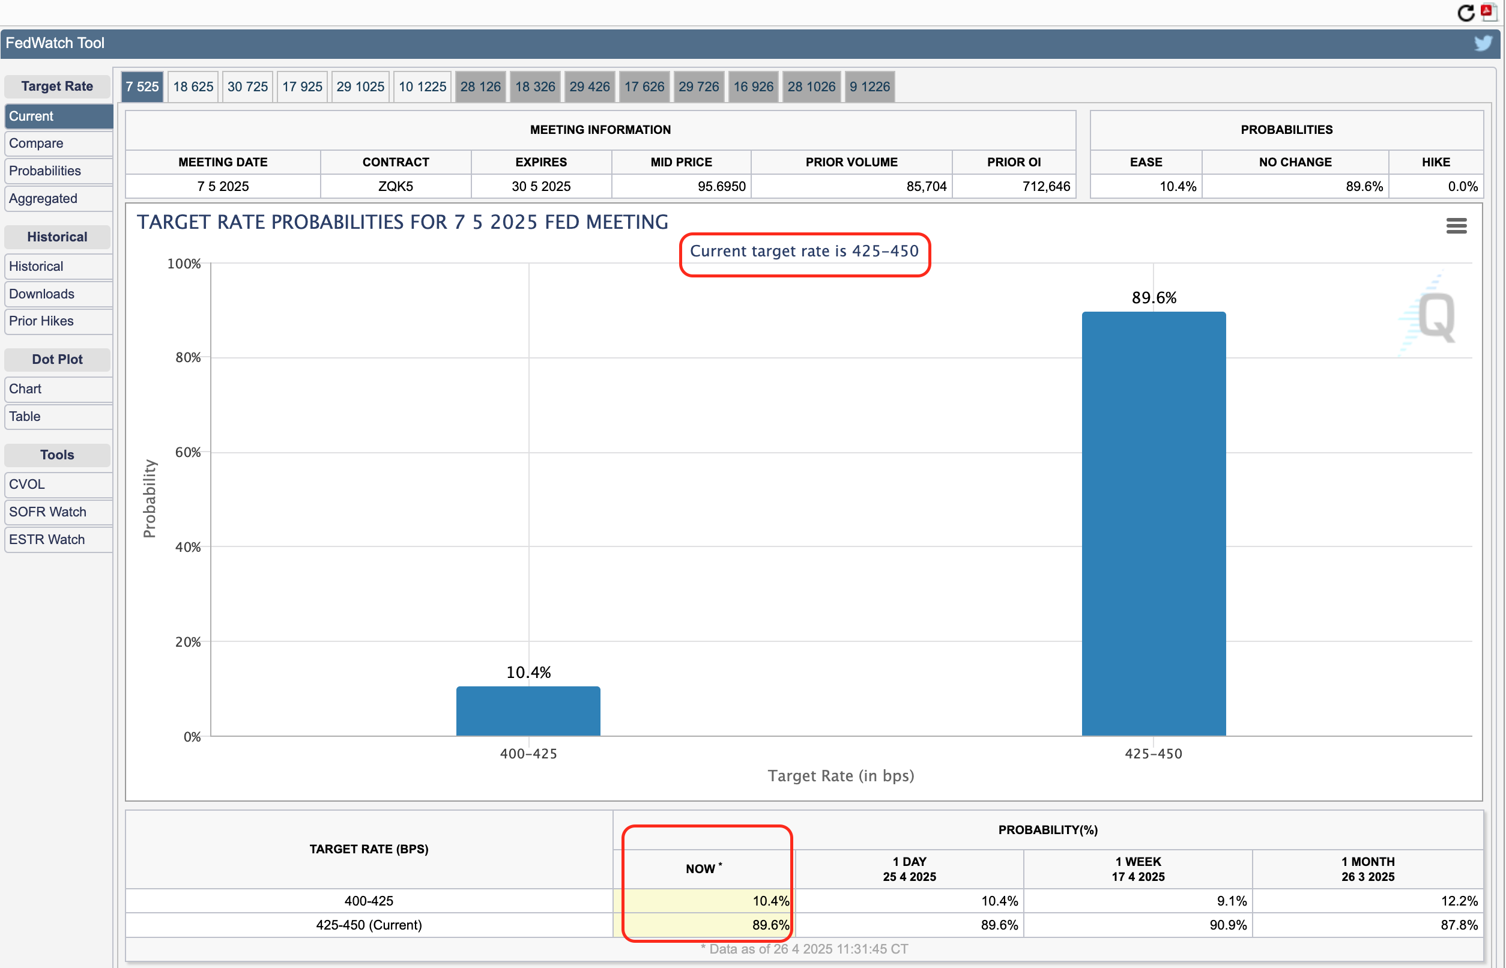
Task: Select the 9 1226 meeting tab
Action: pyautogui.click(x=869, y=86)
